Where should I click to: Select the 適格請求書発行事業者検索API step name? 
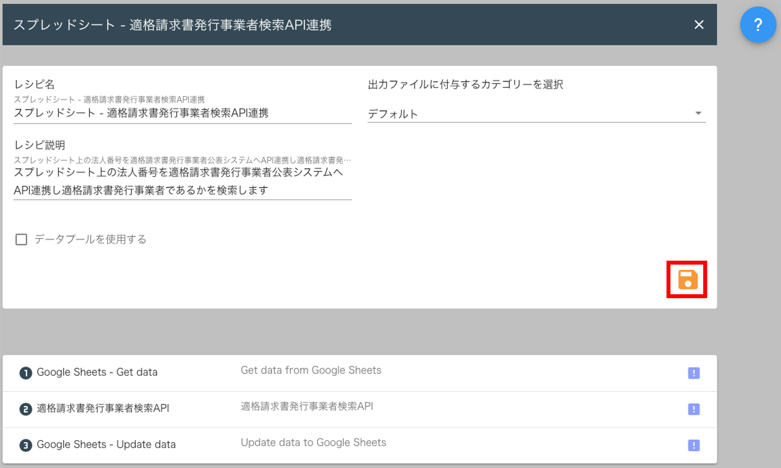[103, 408]
